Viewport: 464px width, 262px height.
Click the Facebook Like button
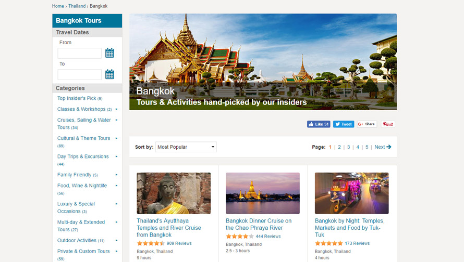[319, 124]
